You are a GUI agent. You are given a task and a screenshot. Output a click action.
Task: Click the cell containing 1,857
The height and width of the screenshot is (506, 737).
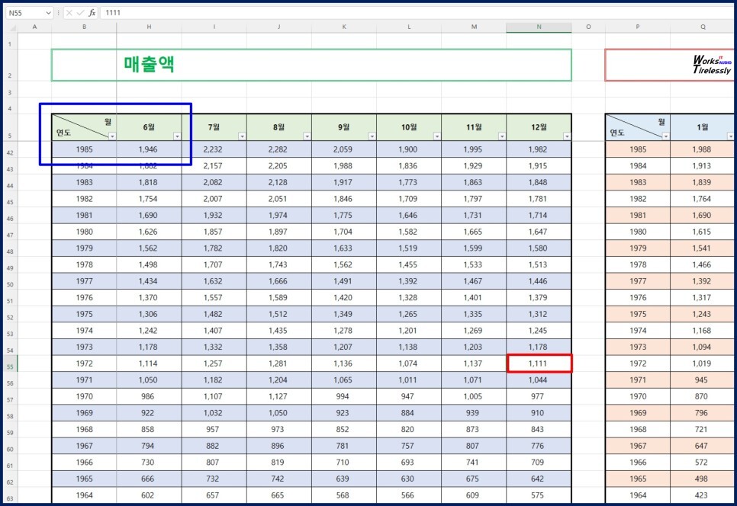point(214,232)
